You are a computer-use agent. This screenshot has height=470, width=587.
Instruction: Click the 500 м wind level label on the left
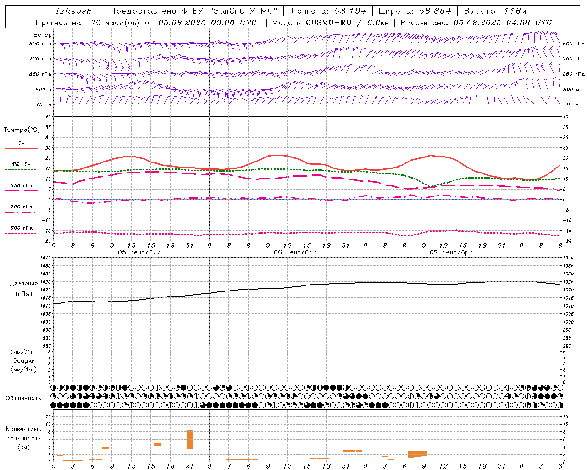click(44, 90)
